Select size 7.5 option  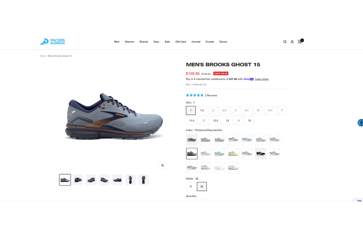(x=202, y=110)
